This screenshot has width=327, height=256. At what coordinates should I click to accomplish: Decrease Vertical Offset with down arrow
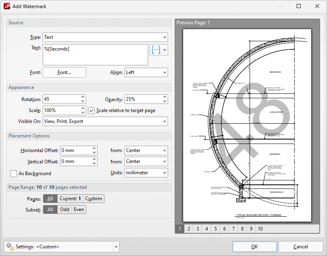(94, 164)
